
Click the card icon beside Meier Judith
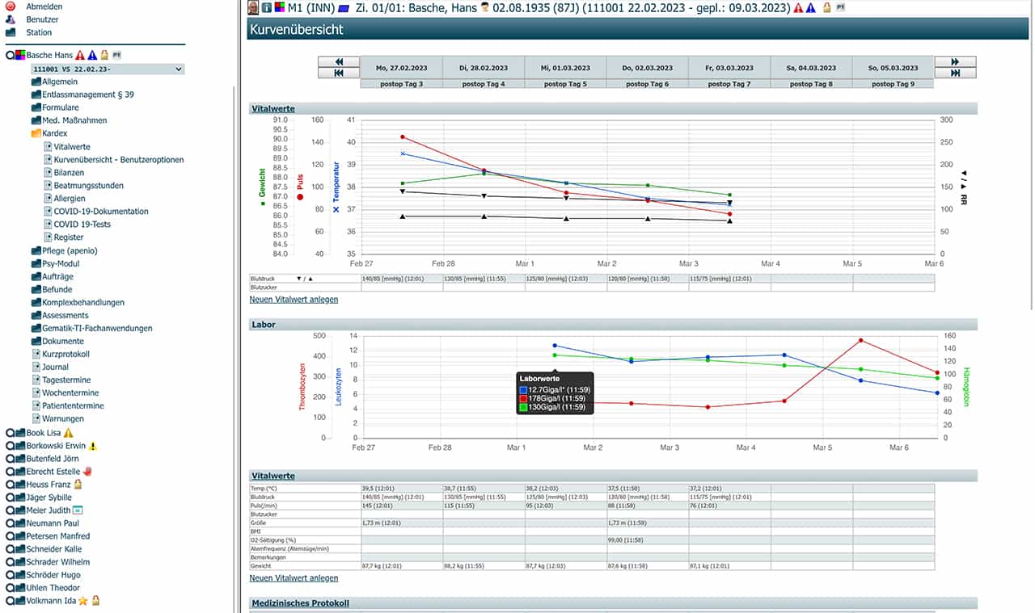(78, 510)
